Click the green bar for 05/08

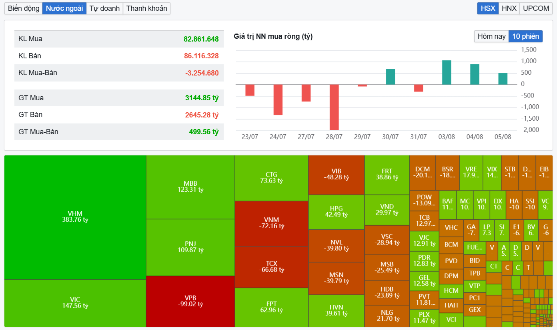click(503, 79)
